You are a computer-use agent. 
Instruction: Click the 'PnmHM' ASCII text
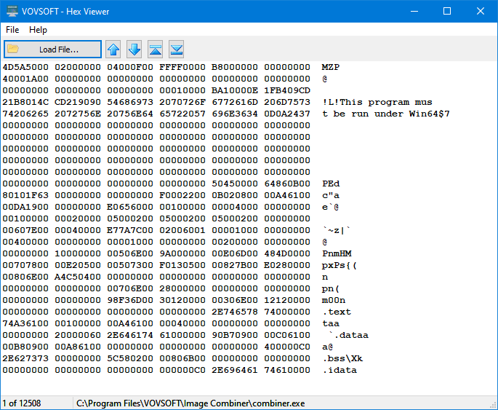[x=337, y=253]
